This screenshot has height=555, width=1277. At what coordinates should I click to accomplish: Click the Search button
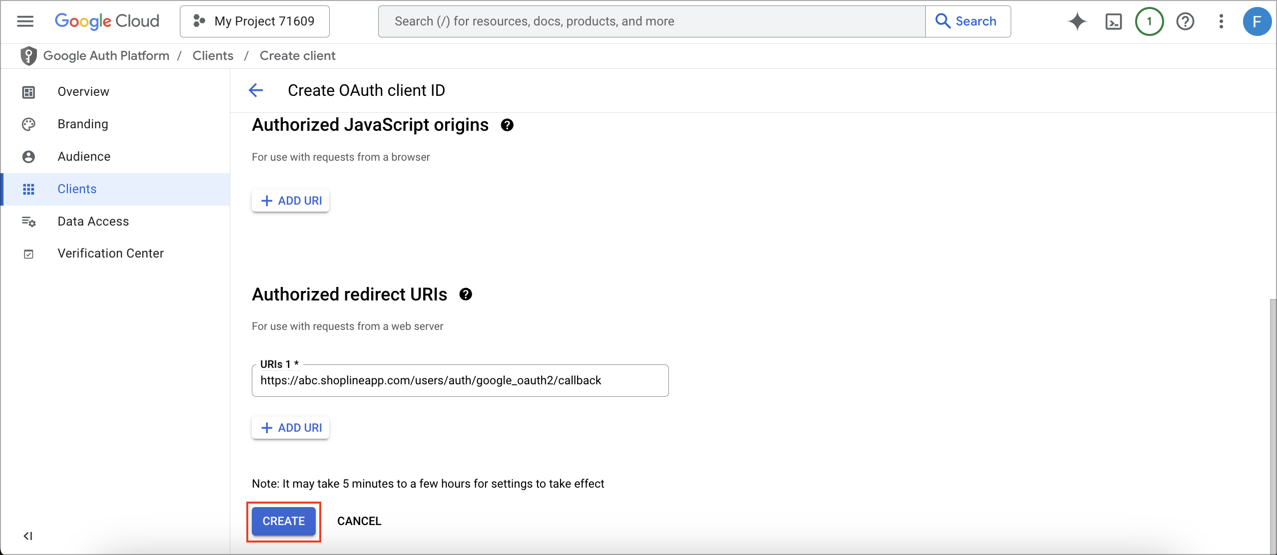[968, 21]
